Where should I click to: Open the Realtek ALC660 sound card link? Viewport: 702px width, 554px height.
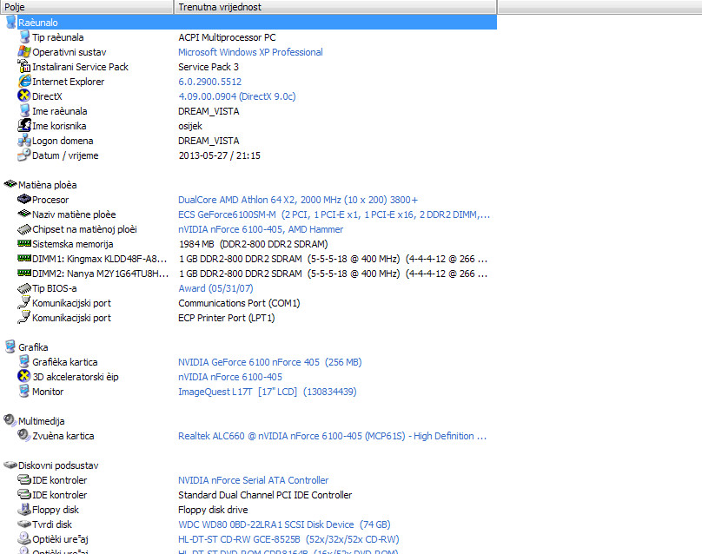pyautogui.click(x=332, y=436)
